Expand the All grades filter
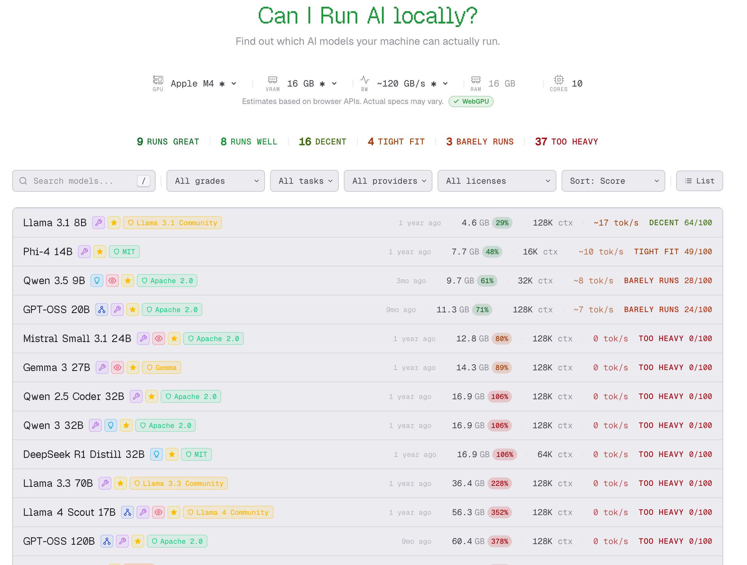This screenshot has width=747, height=565. (x=215, y=181)
